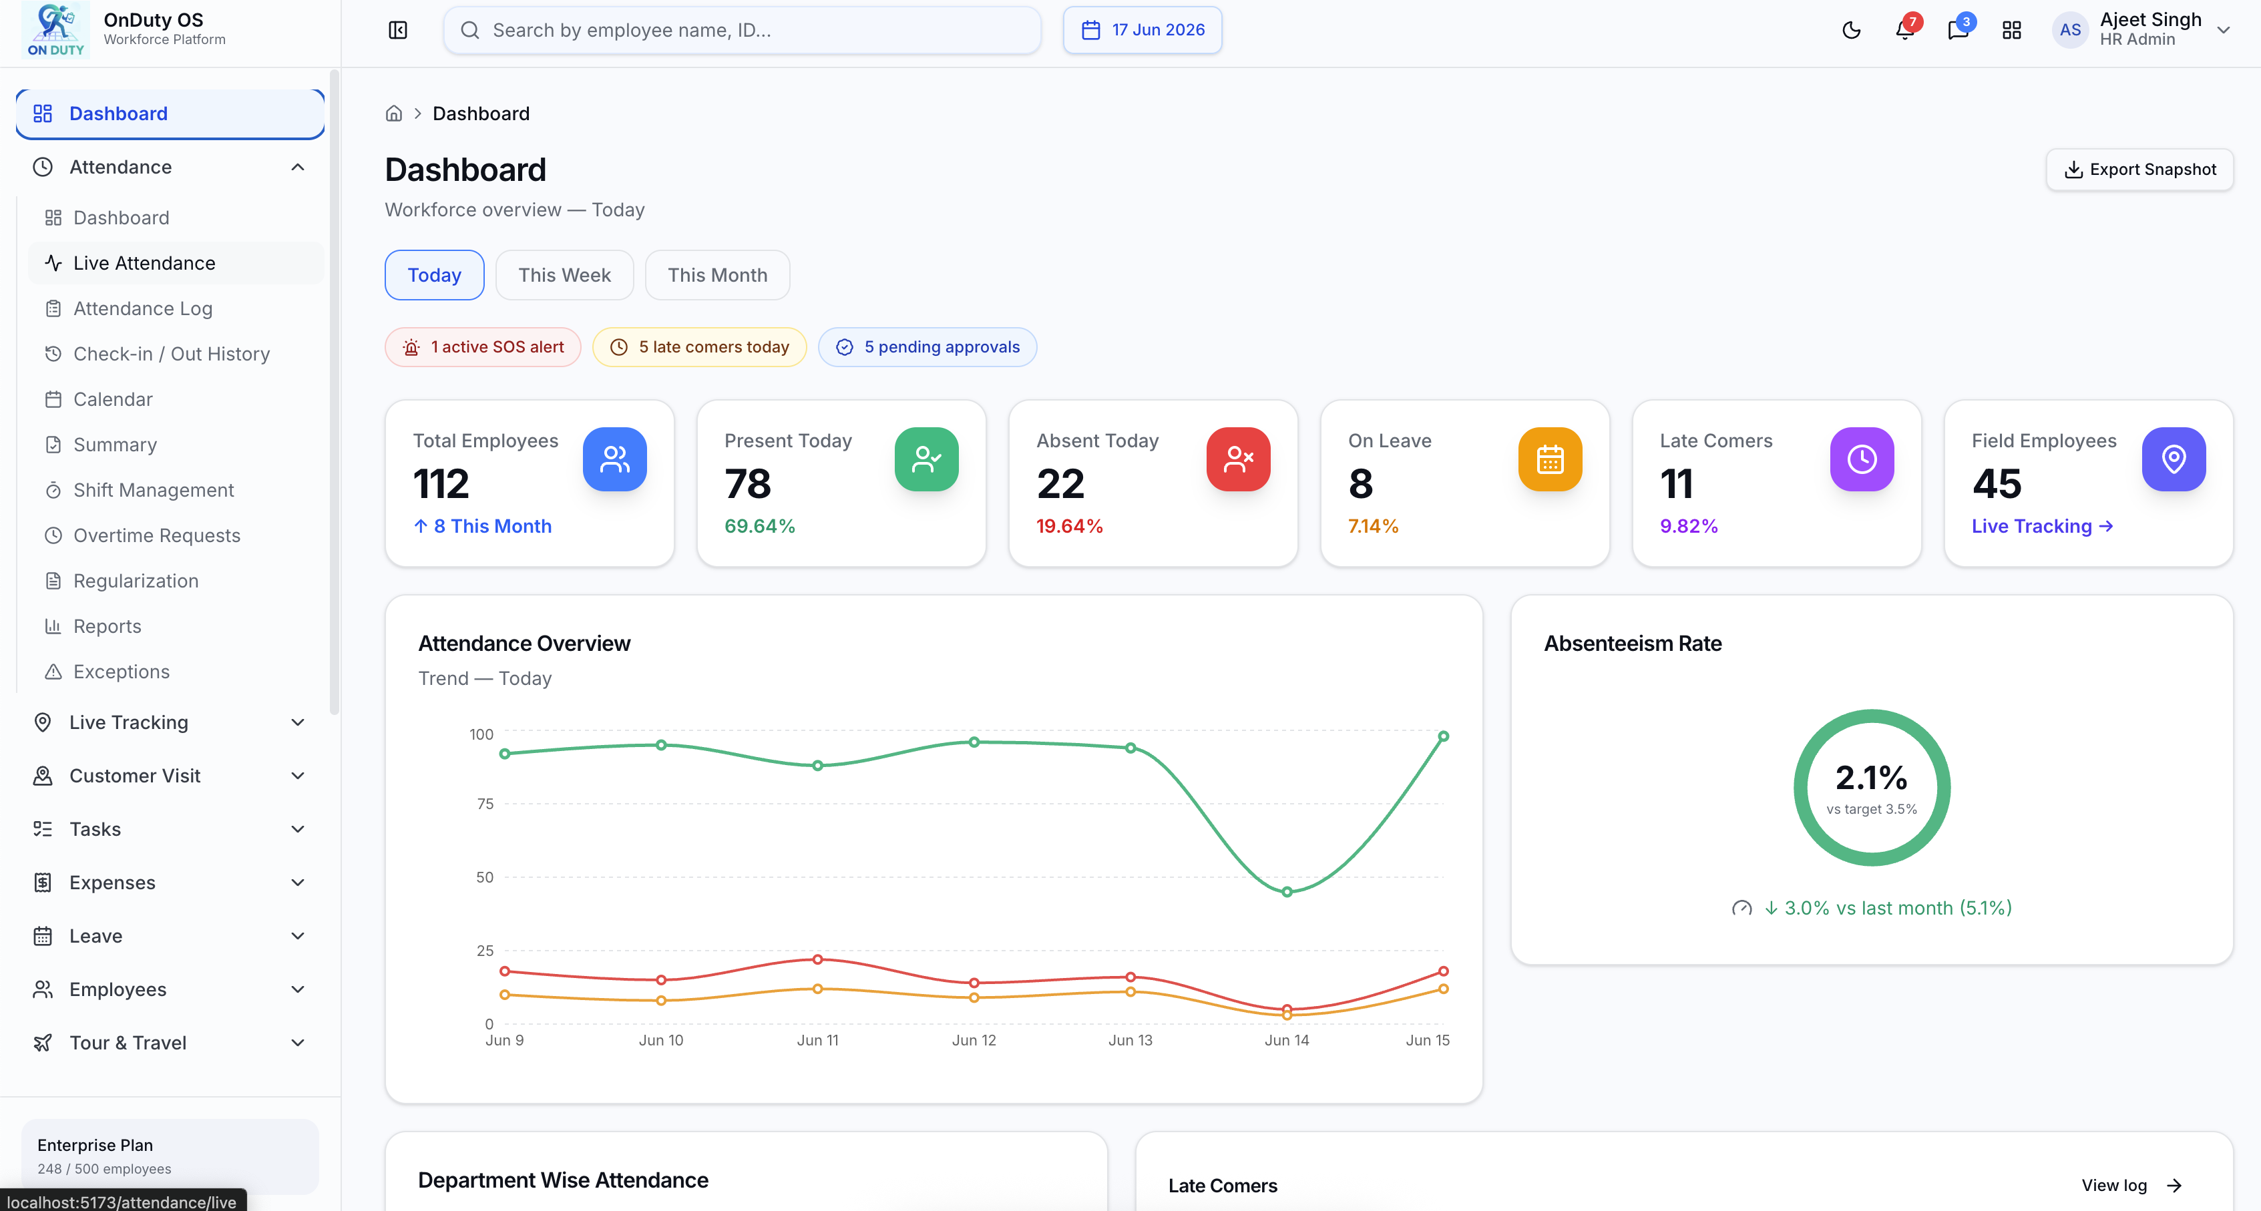Click the Absenteeism Rate 2.1% gauge ring
Screen dimensions: 2261x1211
click(x=1871, y=787)
